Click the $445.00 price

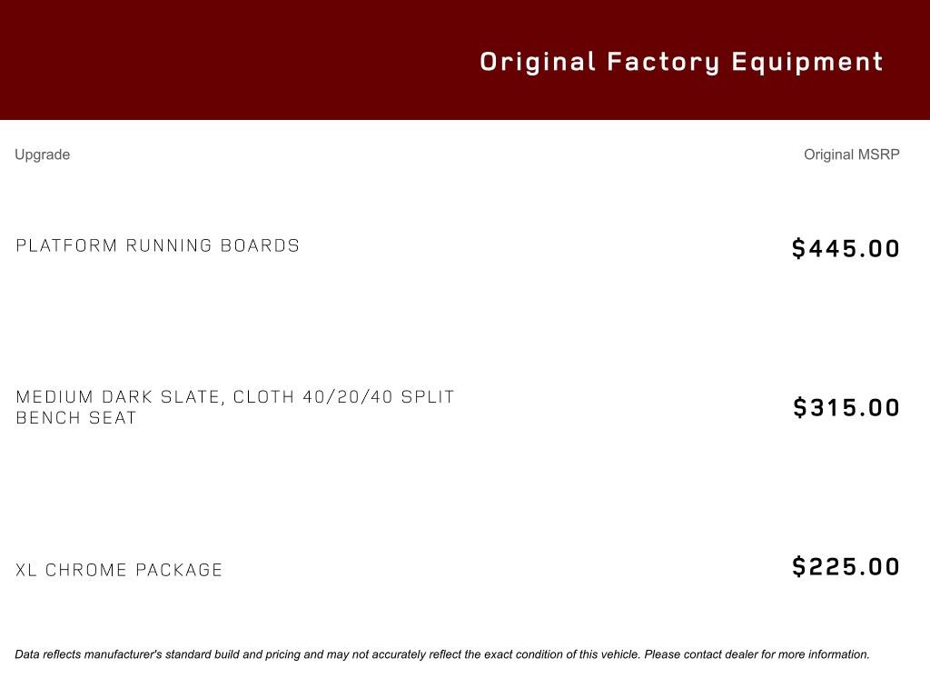(x=846, y=249)
